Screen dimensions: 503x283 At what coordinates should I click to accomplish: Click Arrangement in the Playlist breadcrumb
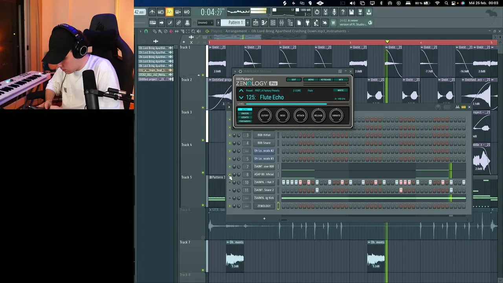pyautogui.click(x=236, y=31)
